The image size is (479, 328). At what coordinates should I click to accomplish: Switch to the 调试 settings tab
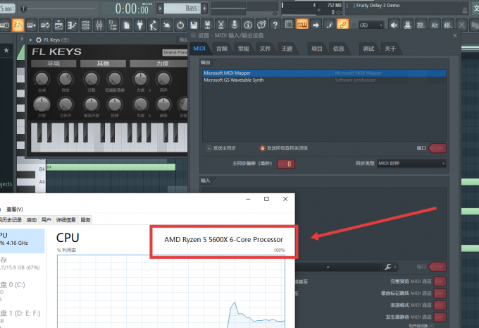pos(368,49)
